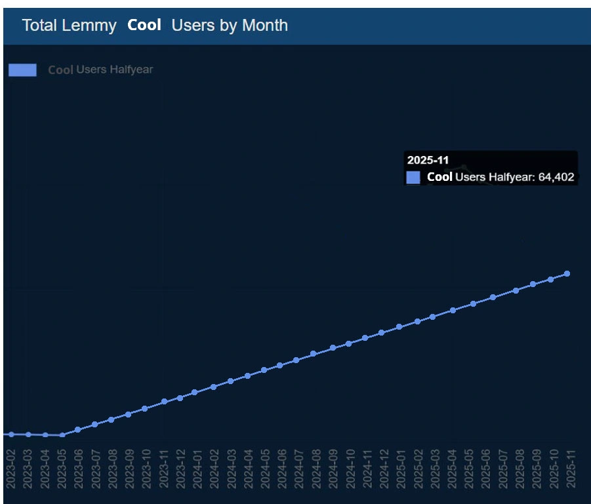Select the last data point for 2025-11
This screenshot has width=591, height=504.
tap(567, 273)
